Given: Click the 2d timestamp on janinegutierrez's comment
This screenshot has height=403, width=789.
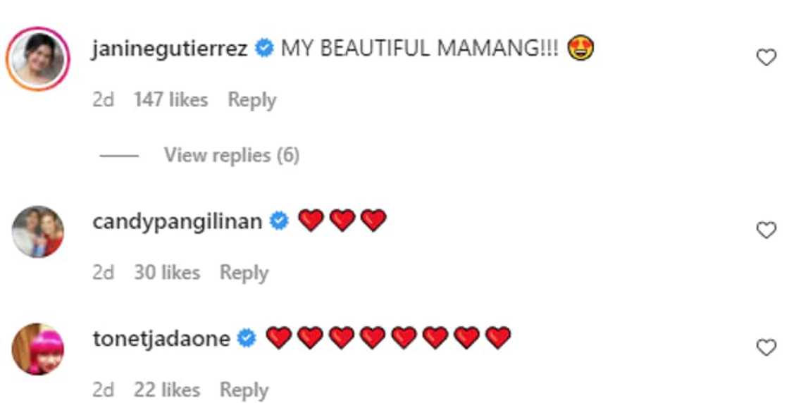Looking at the screenshot, I should click(103, 100).
